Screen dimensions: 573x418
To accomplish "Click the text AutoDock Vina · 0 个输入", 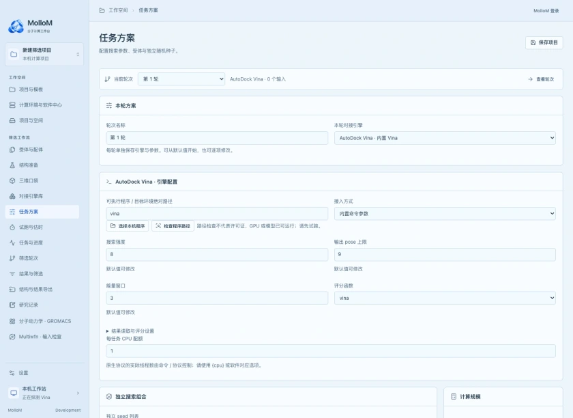I will [x=258, y=79].
